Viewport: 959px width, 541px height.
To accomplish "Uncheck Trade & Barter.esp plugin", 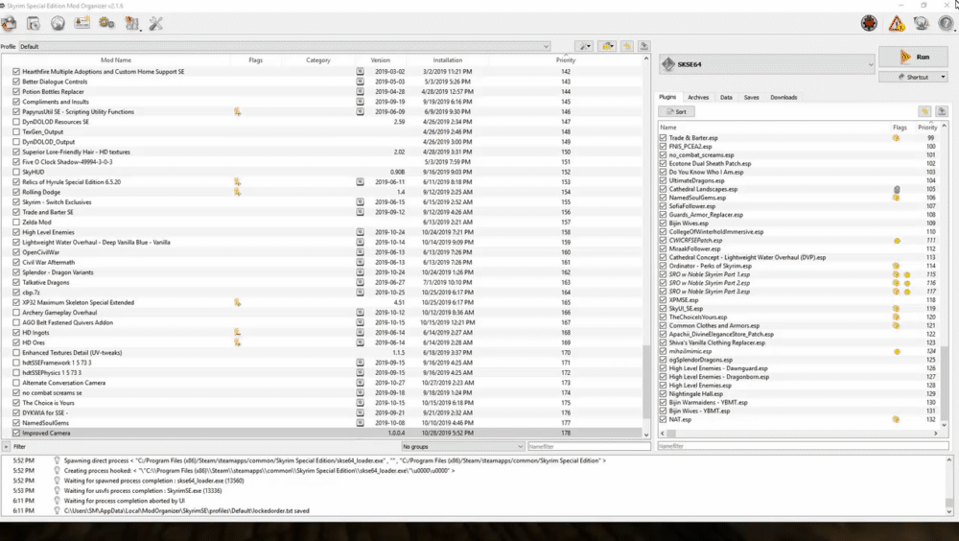I will pyautogui.click(x=663, y=138).
